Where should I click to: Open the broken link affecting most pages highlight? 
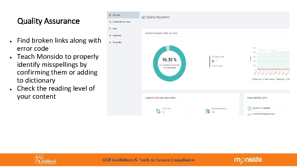pos(264,114)
